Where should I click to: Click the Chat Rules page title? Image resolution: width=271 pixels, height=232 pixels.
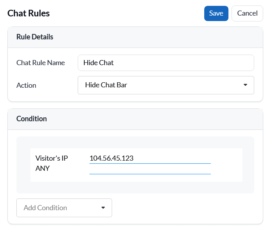(29, 13)
